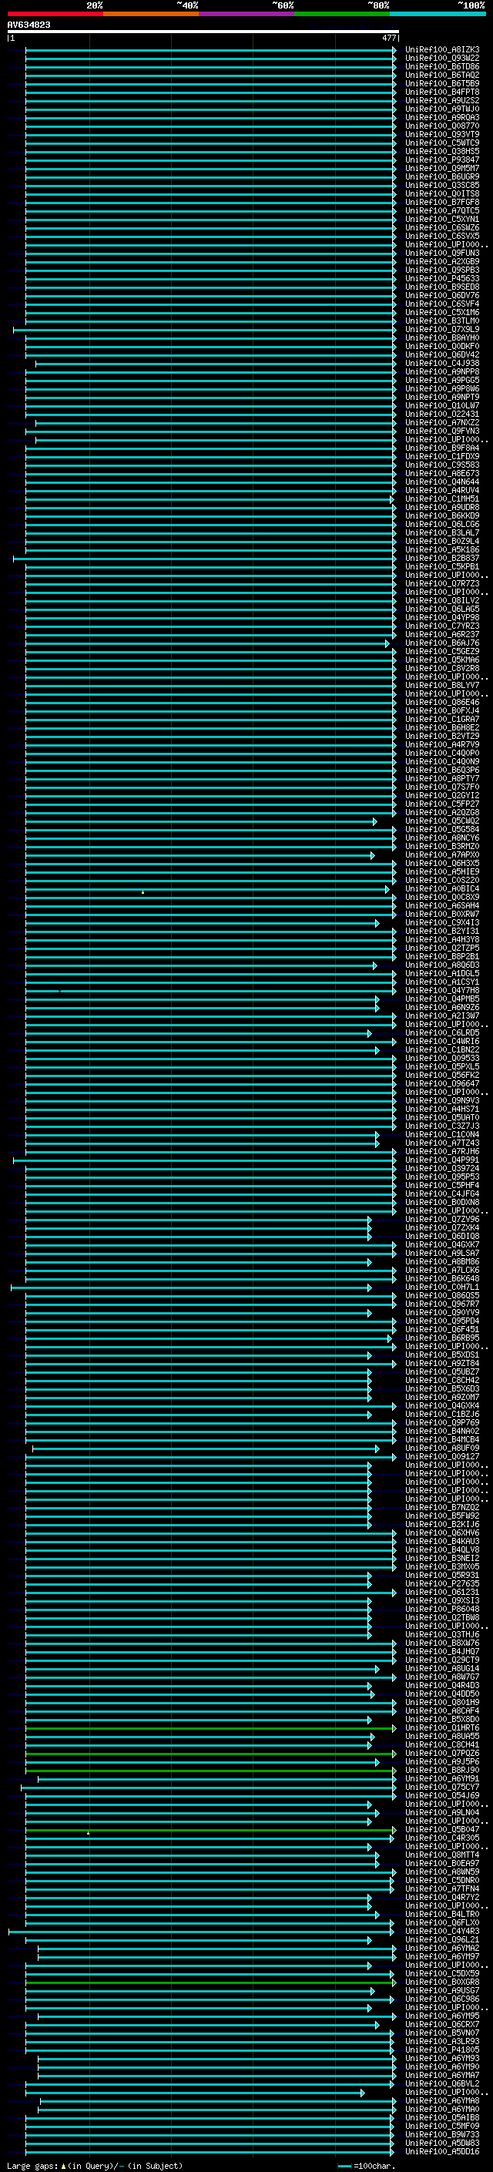The width and height of the screenshot is (493, 2172).
Task: Click the green ~80% identity color segment
Action: click(x=342, y=14)
